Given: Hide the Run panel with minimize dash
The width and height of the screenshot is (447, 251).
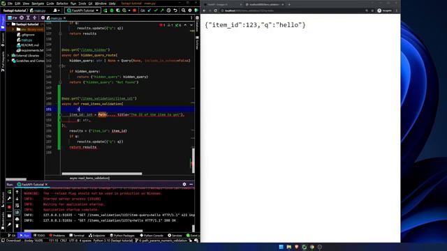Looking at the screenshot, I should pos(191,184).
